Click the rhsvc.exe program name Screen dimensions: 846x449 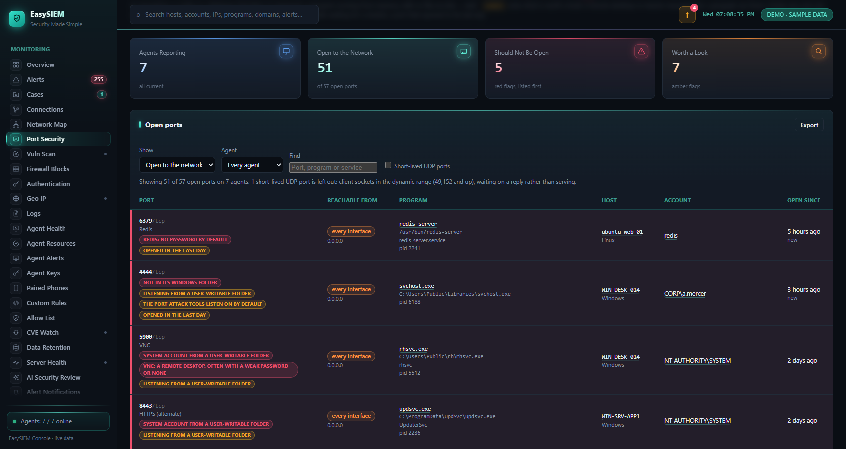pyautogui.click(x=413, y=349)
